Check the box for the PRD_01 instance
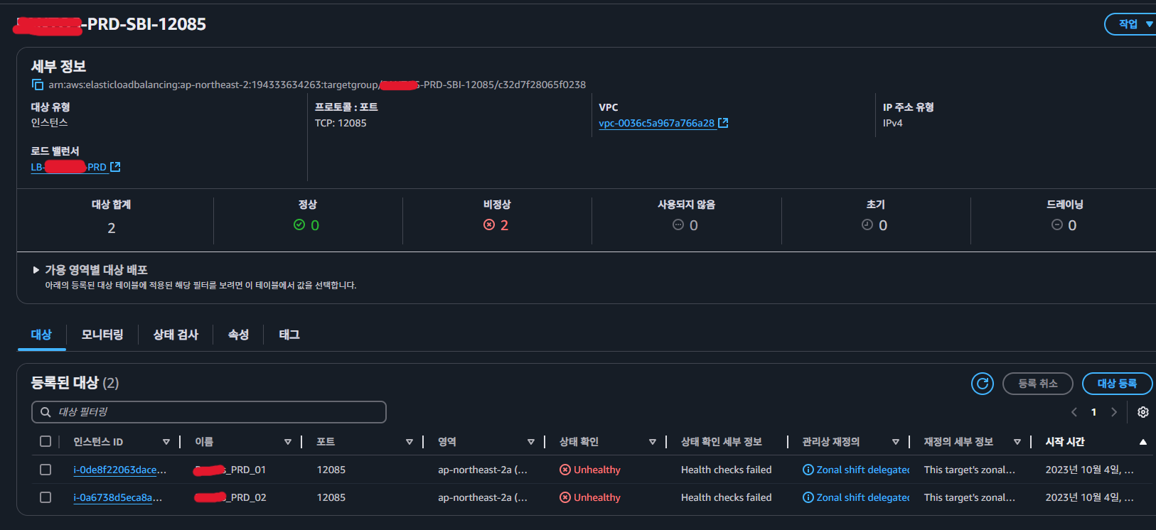The image size is (1156, 530). coord(46,470)
